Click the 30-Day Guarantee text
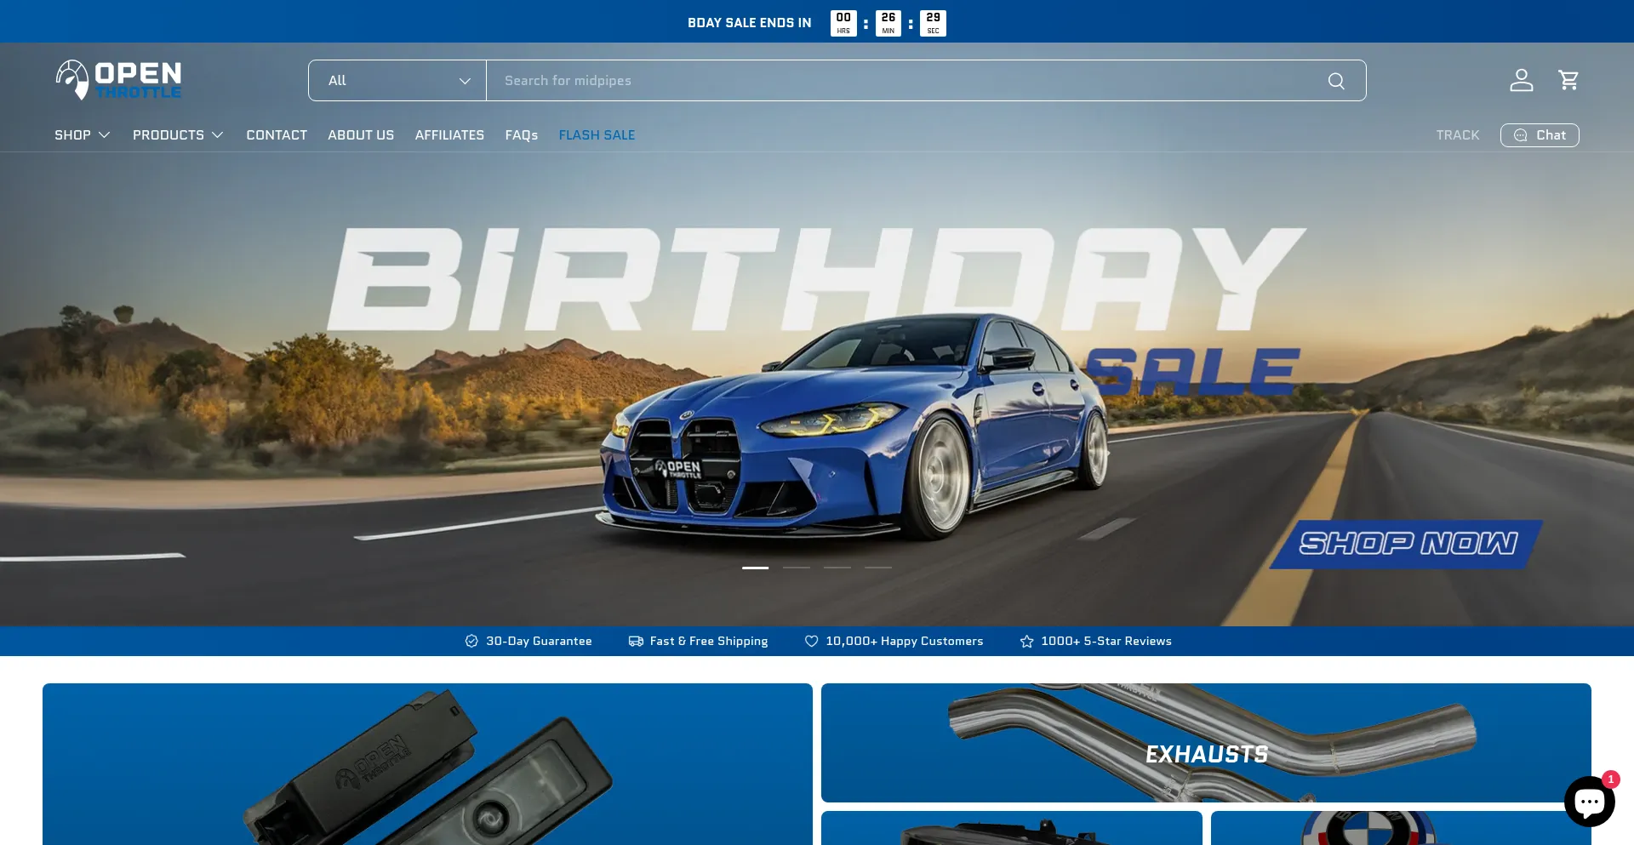The width and height of the screenshot is (1634, 845). click(539, 641)
